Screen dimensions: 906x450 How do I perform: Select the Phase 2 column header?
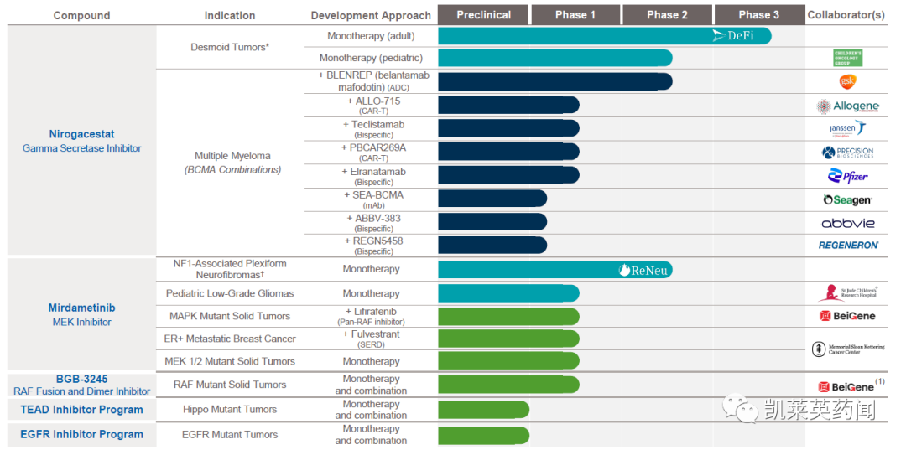[667, 15]
